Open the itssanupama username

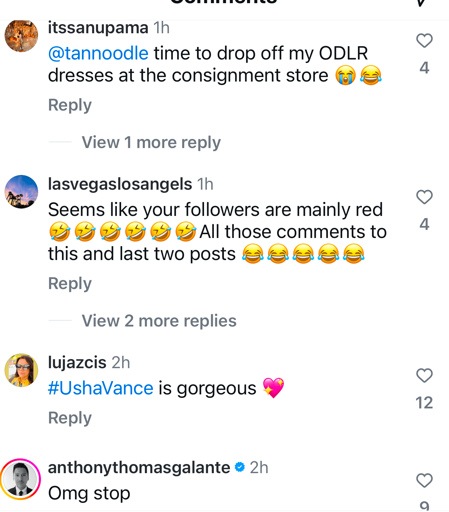tap(98, 28)
